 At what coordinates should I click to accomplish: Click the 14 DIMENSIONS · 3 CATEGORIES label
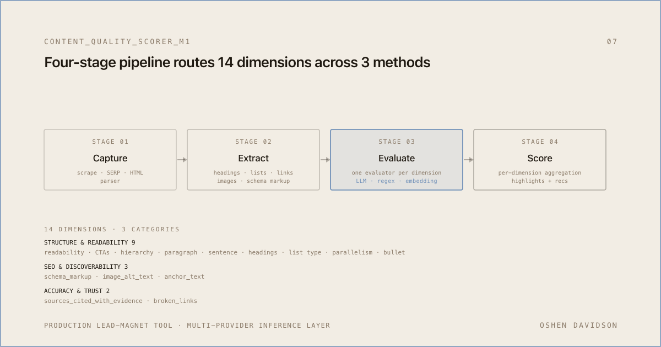[112, 229]
